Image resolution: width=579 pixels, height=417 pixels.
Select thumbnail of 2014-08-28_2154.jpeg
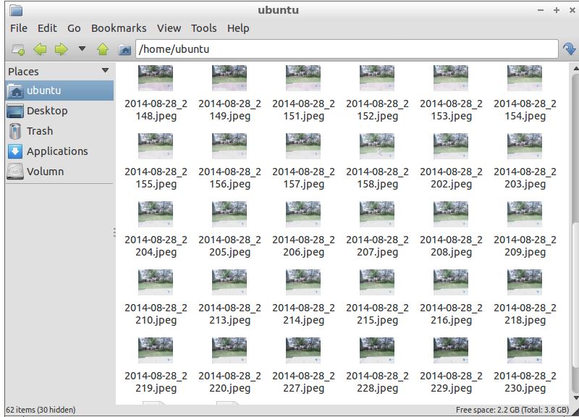pos(525,78)
